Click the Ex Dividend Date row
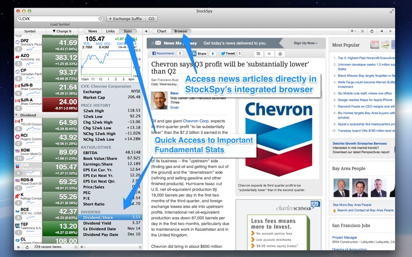This screenshot has width=412, height=257. (111, 229)
